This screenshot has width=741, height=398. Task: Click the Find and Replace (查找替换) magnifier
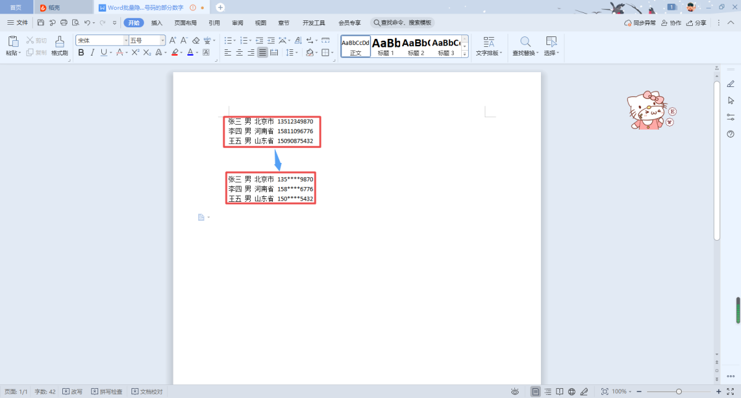pyautogui.click(x=525, y=42)
